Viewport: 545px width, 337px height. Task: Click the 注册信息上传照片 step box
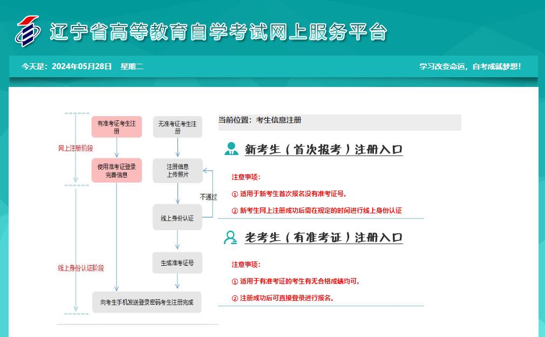tap(178, 171)
